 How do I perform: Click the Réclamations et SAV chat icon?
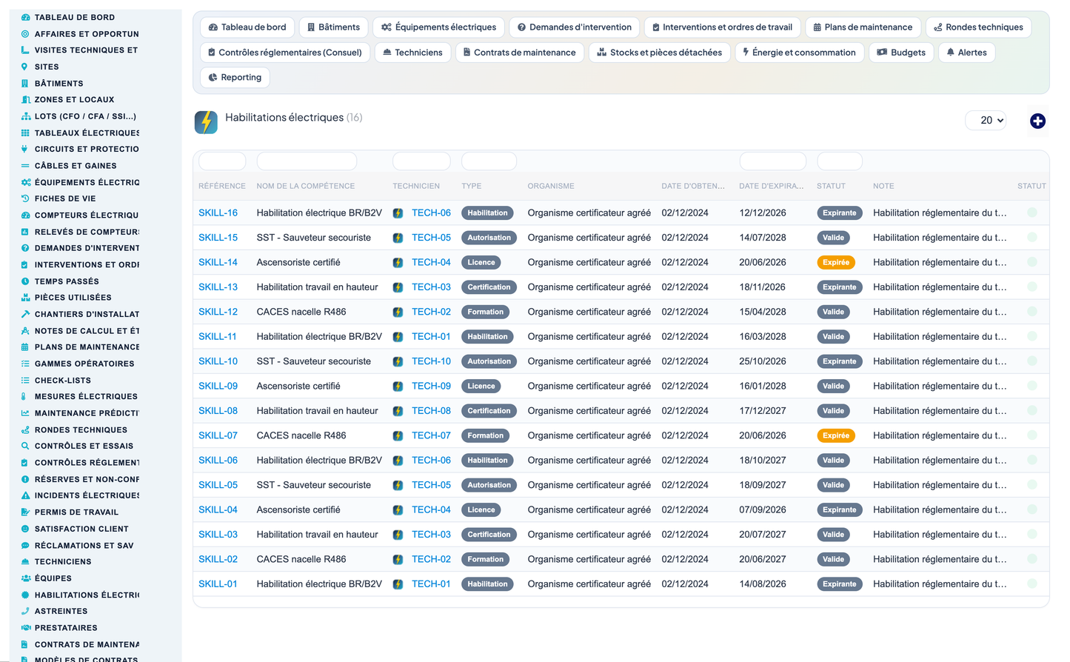coord(25,545)
